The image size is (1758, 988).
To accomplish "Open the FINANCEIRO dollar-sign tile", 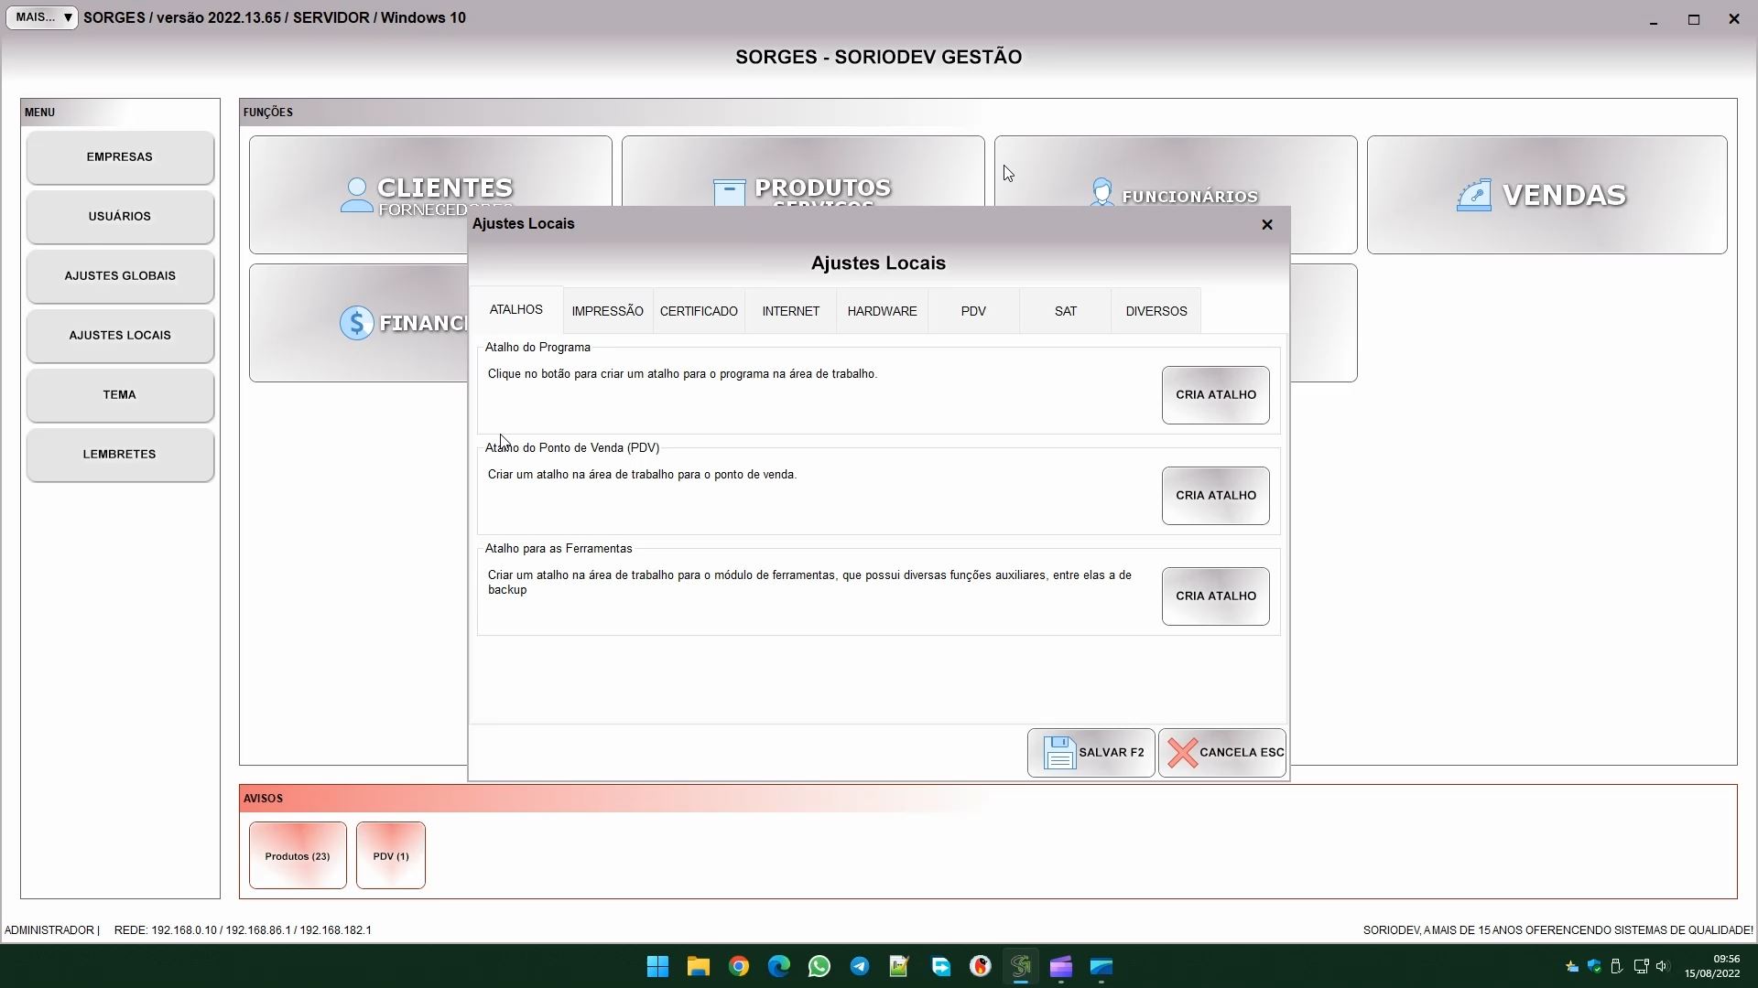I will (x=358, y=323).
